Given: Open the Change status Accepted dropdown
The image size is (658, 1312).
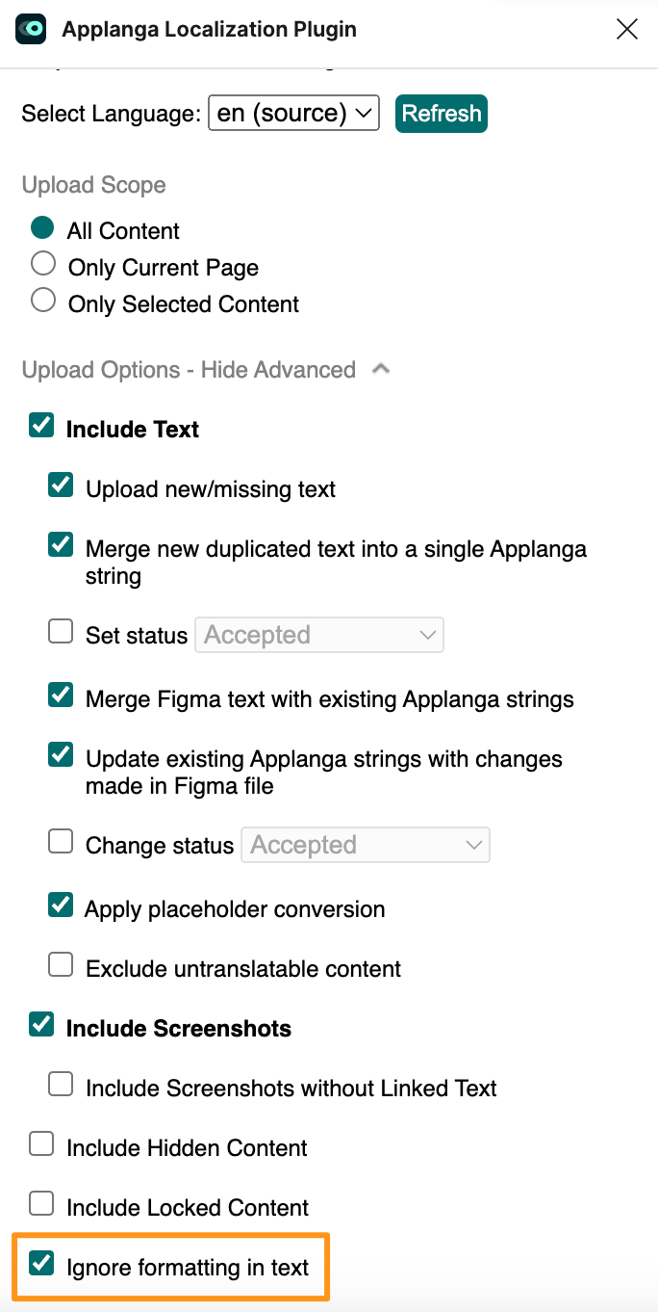Looking at the screenshot, I should click(x=366, y=845).
